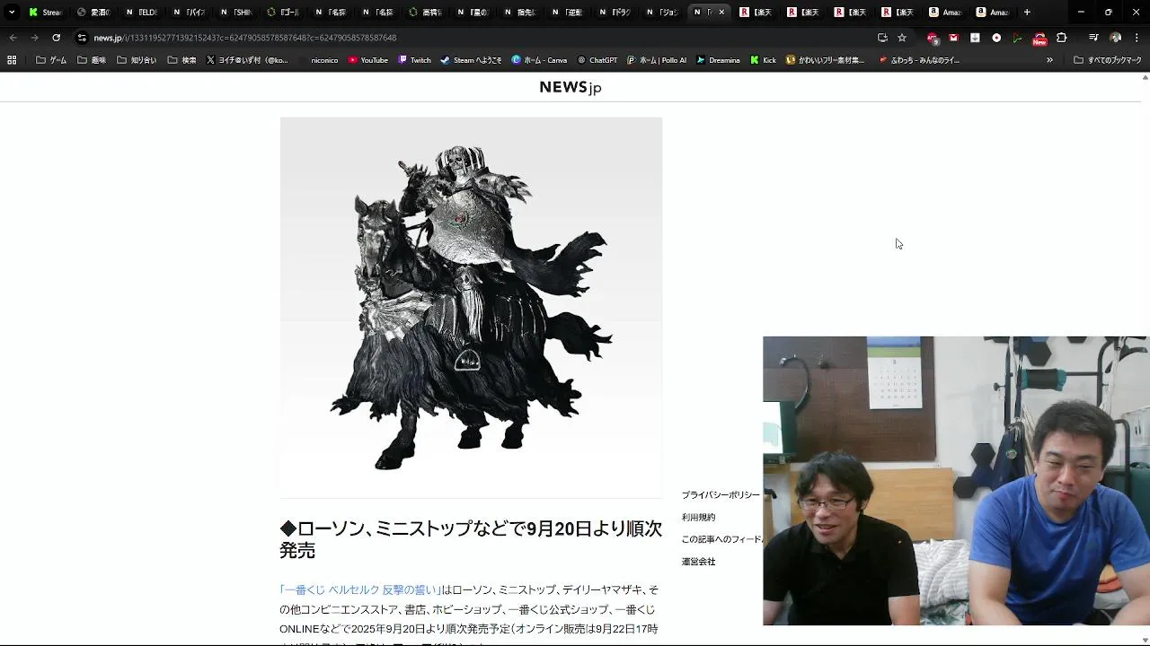1150x646 pixels.
Task: Open the Gmail extension icon
Action: 953,38
